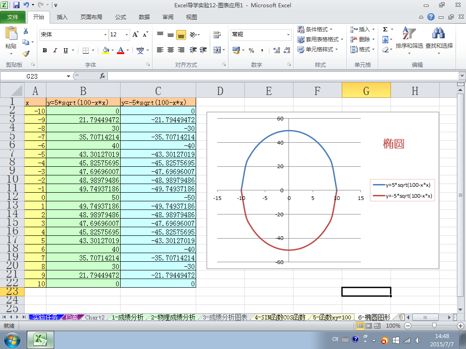Click the Find and Select button
The height and width of the screenshot is (349, 466).
click(439, 39)
